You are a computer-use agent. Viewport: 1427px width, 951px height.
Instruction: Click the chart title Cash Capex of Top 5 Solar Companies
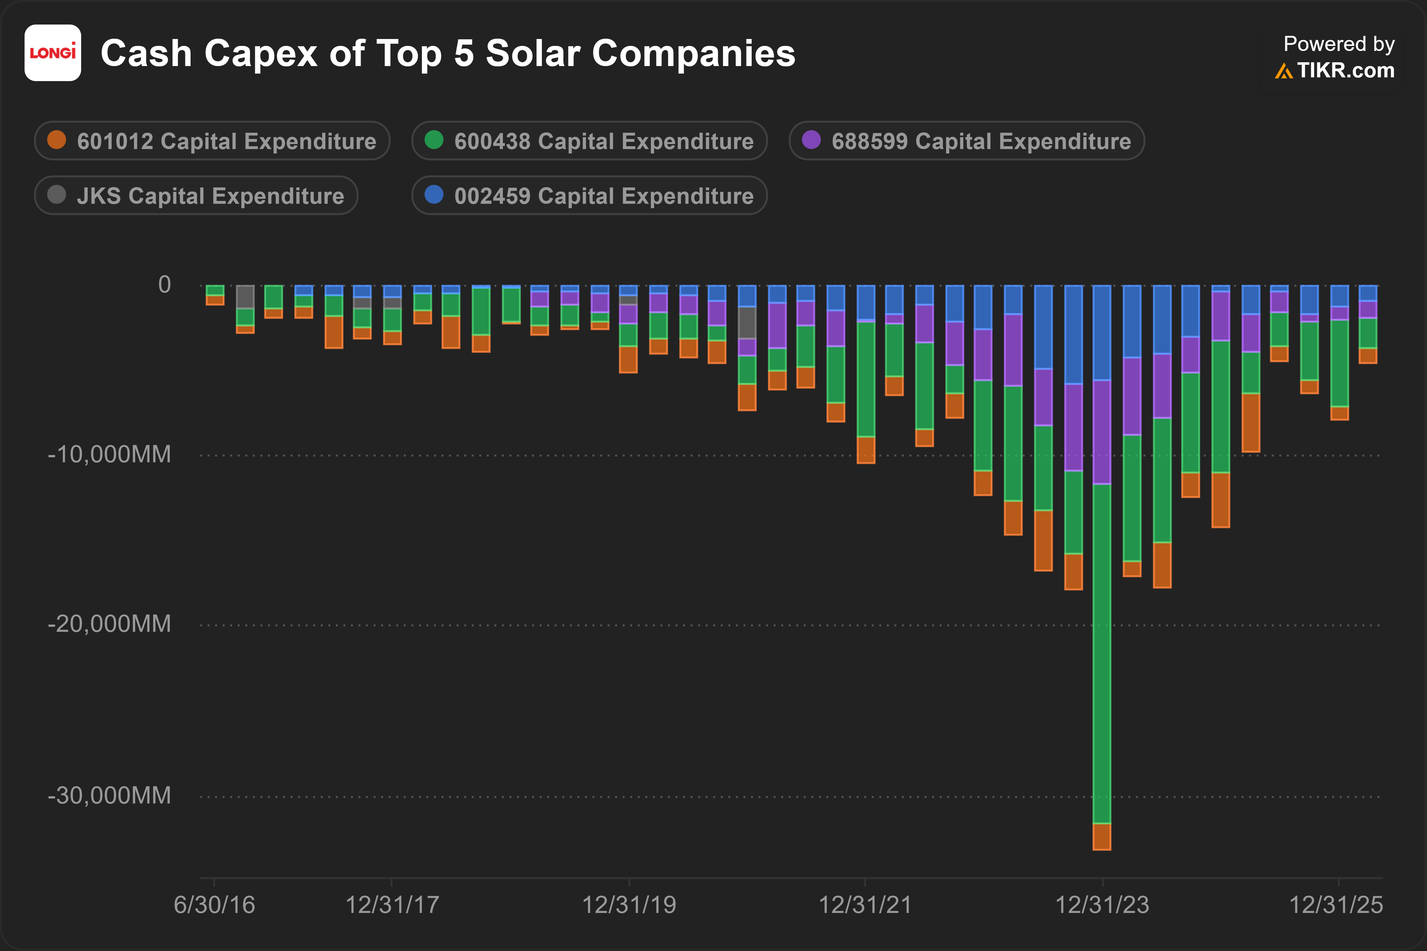tap(448, 53)
